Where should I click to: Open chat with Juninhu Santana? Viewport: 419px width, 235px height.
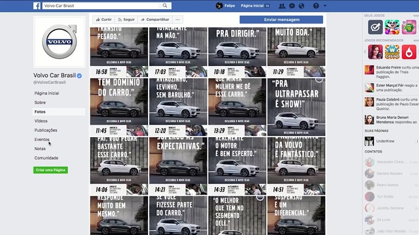click(x=392, y=208)
